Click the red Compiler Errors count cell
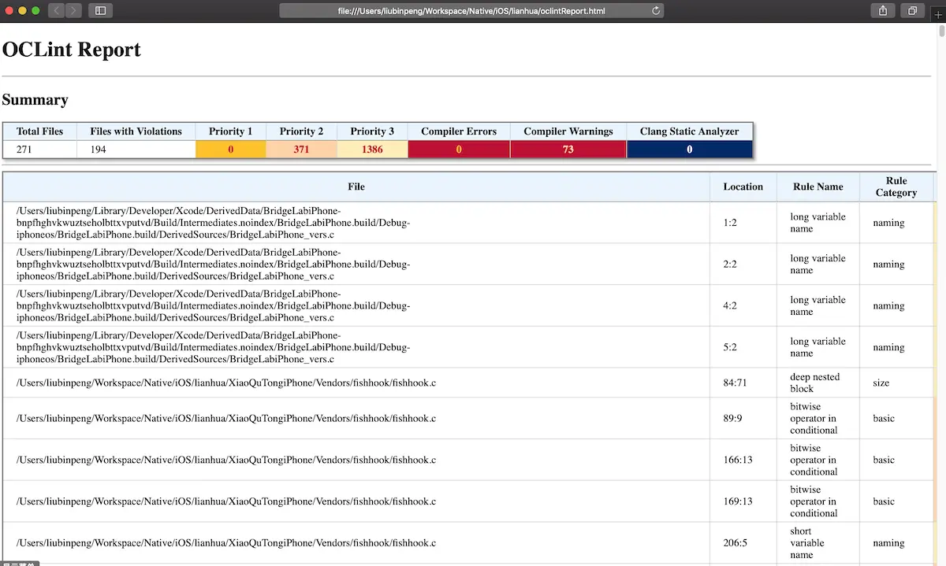946x566 pixels. 459,150
